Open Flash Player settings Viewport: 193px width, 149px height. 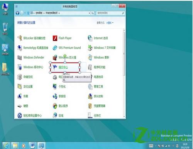[x=62, y=38]
